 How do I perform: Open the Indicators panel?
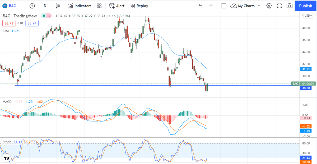click(x=80, y=6)
